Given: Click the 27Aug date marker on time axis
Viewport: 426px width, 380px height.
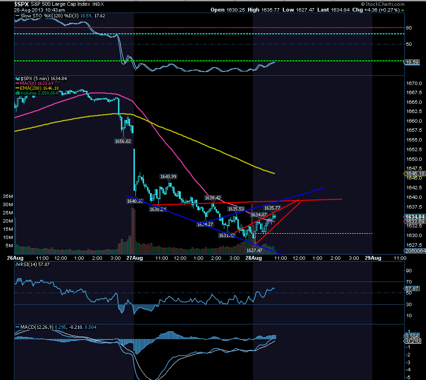Looking at the screenshot, I should coord(134,258).
